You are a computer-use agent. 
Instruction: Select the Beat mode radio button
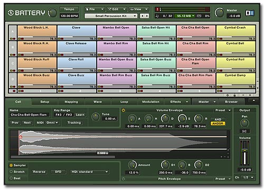click(11, 178)
